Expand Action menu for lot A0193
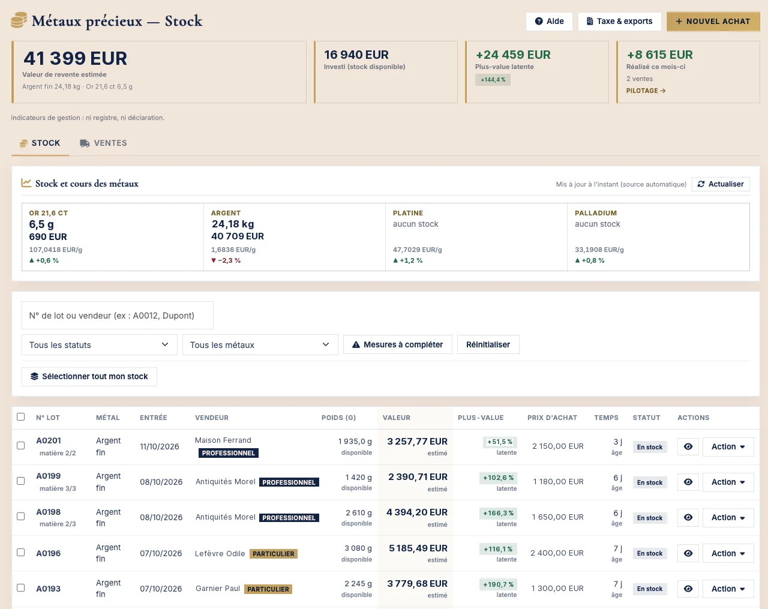 [x=728, y=589]
